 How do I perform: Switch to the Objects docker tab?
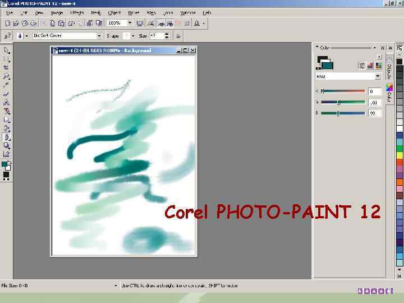point(389,68)
